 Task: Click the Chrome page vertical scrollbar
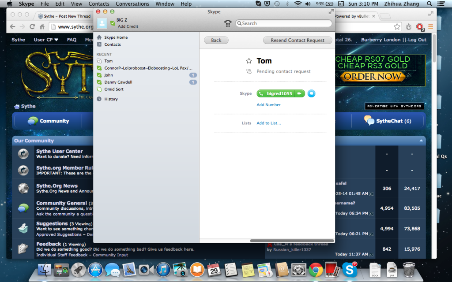[435, 48]
